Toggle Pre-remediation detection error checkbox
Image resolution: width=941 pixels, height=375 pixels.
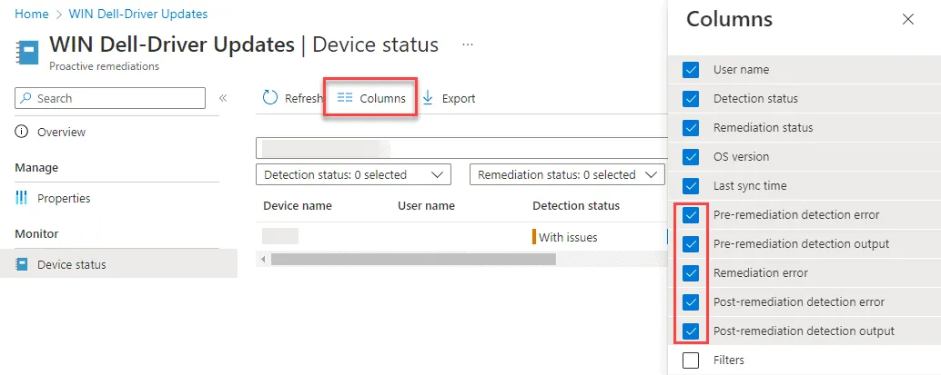point(691,214)
